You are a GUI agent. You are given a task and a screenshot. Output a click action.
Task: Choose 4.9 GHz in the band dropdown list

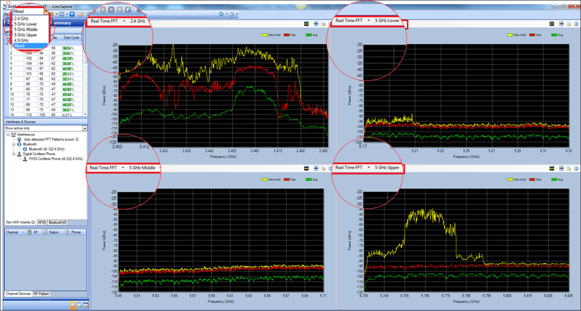[x=21, y=40]
